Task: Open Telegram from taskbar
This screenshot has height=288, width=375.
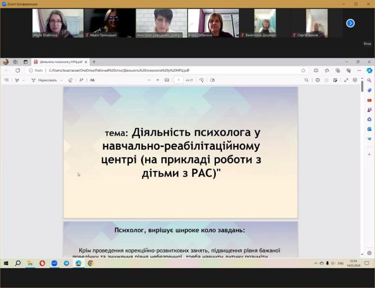Action: [66, 263]
